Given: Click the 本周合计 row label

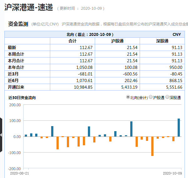Looking at the screenshot, I should click(16, 54).
